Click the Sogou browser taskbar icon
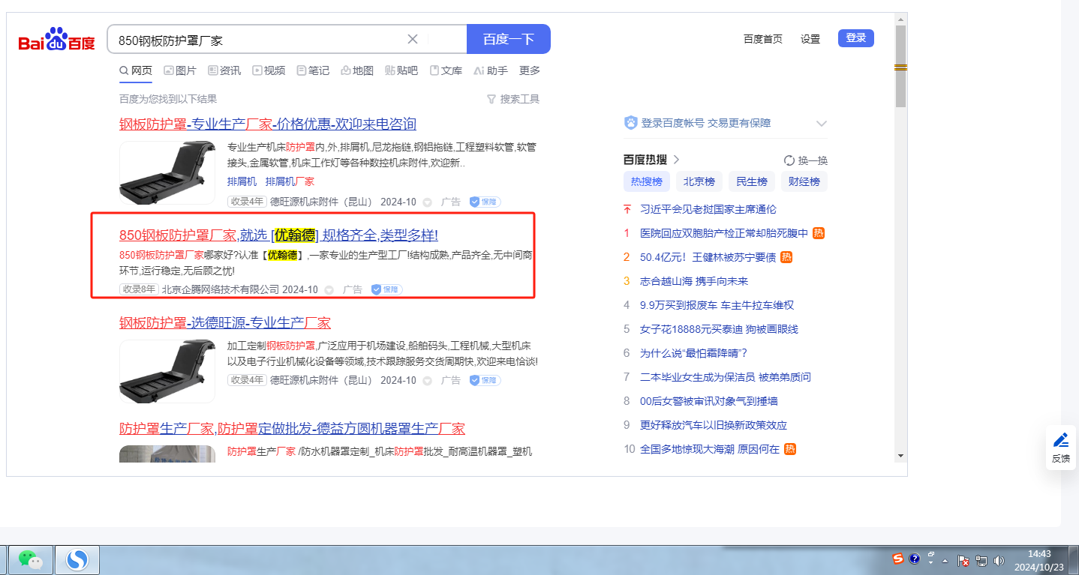This screenshot has height=575, width=1079. pyautogui.click(x=77, y=559)
